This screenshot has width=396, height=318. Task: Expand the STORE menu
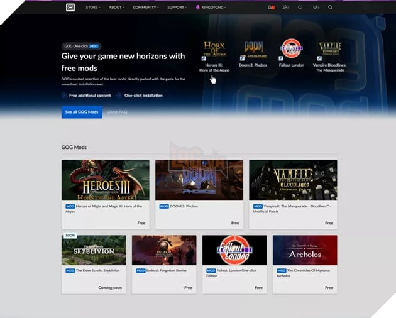[x=93, y=8]
